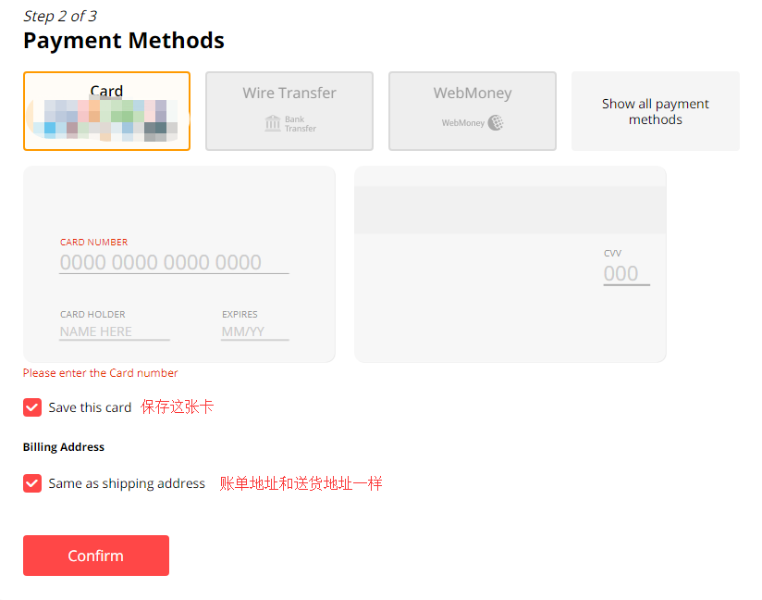Click the card number input field
762x600 pixels.
[174, 263]
